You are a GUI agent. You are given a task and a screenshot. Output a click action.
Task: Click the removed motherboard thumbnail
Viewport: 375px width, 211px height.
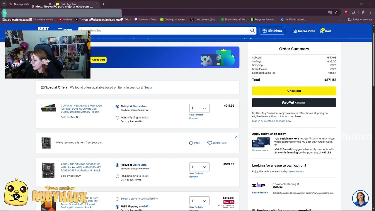tap(46, 143)
